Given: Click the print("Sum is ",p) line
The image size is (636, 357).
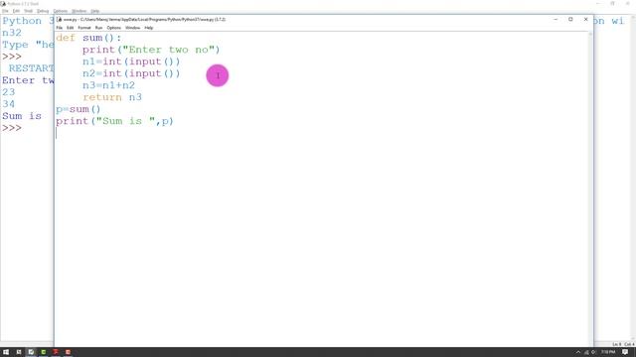Looking at the screenshot, I should point(114,121).
